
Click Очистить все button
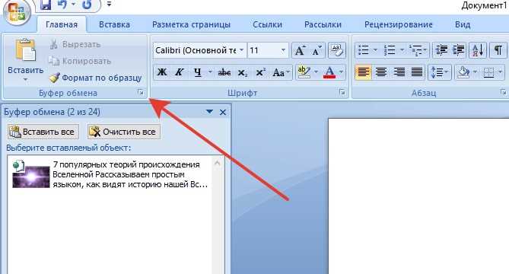click(x=124, y=132)
